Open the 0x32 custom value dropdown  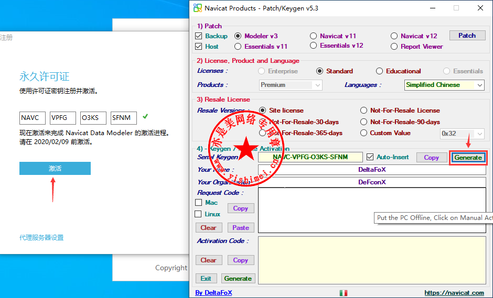462,134
